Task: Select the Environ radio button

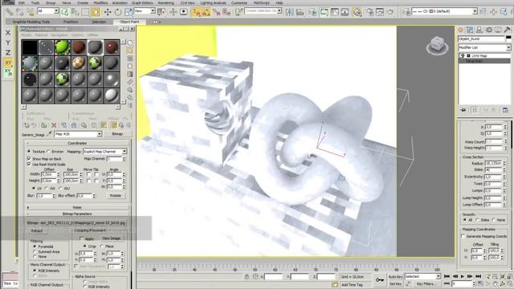Action: pos(48,152)
